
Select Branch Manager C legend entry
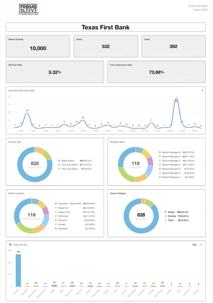177,161
